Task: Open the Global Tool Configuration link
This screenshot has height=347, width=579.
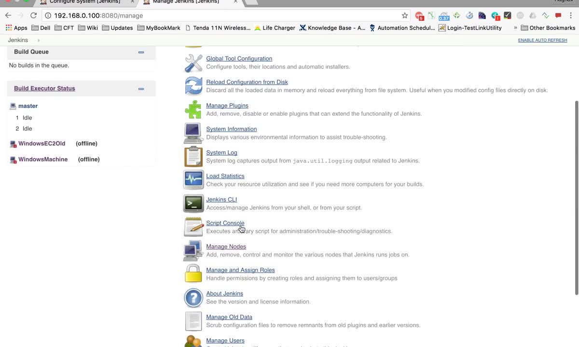Action: point(239,59)
